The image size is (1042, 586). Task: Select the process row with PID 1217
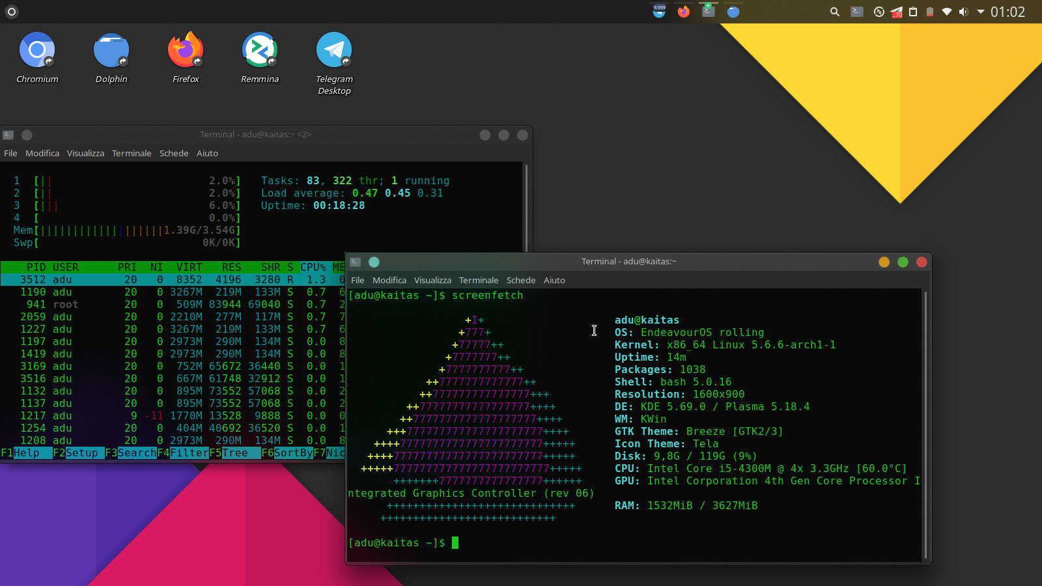point(173,415)
